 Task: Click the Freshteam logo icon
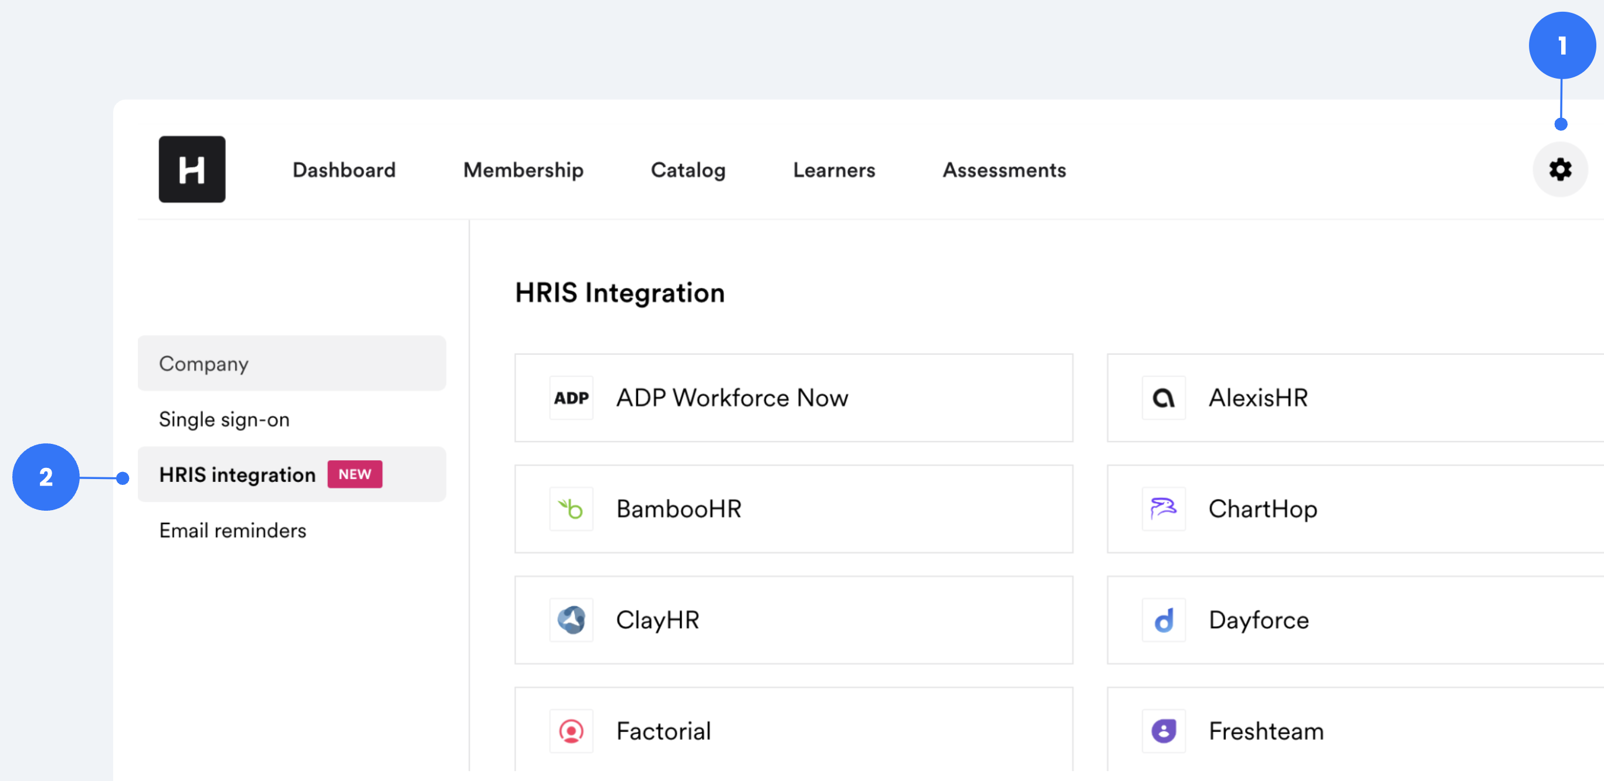(x=1163, y=731)
